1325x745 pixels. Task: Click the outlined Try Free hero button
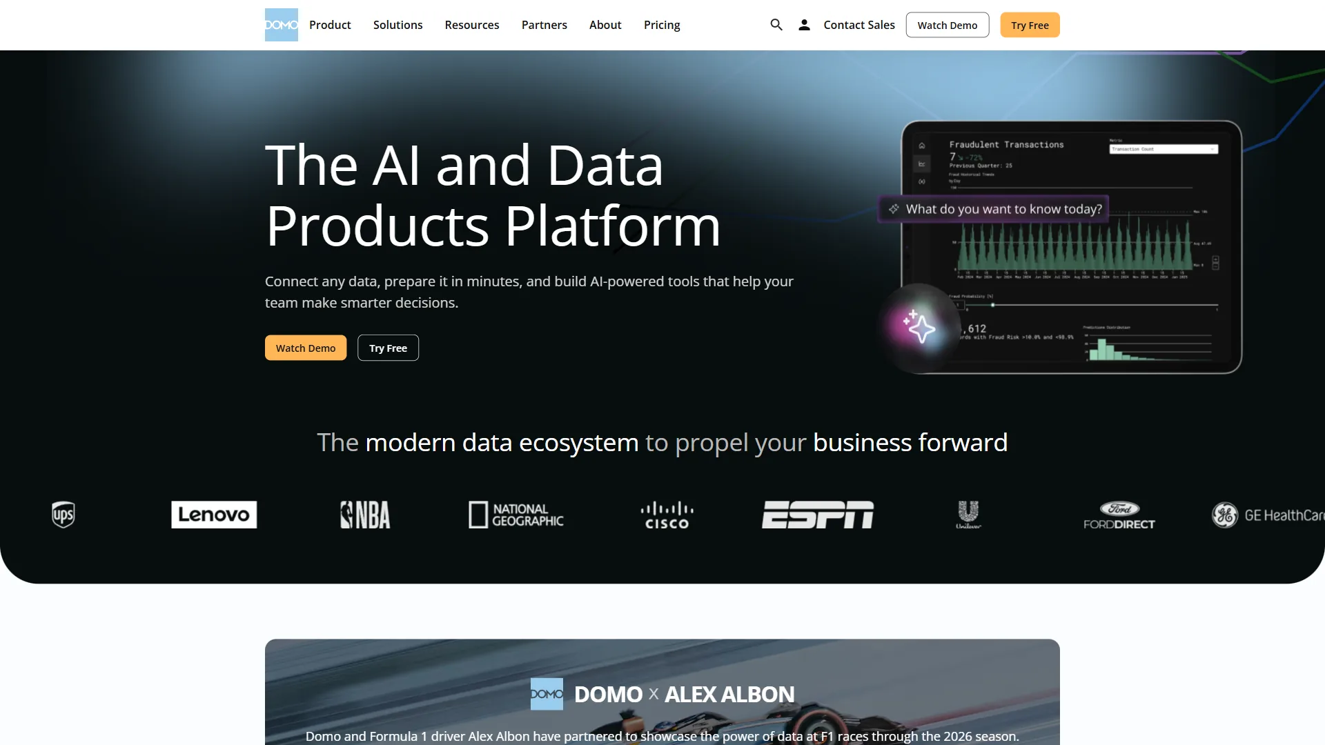[388, 348]
